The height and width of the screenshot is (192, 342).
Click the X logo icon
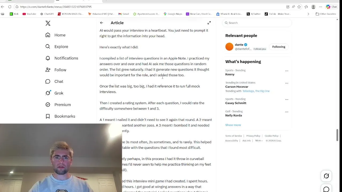coord(48,23)
